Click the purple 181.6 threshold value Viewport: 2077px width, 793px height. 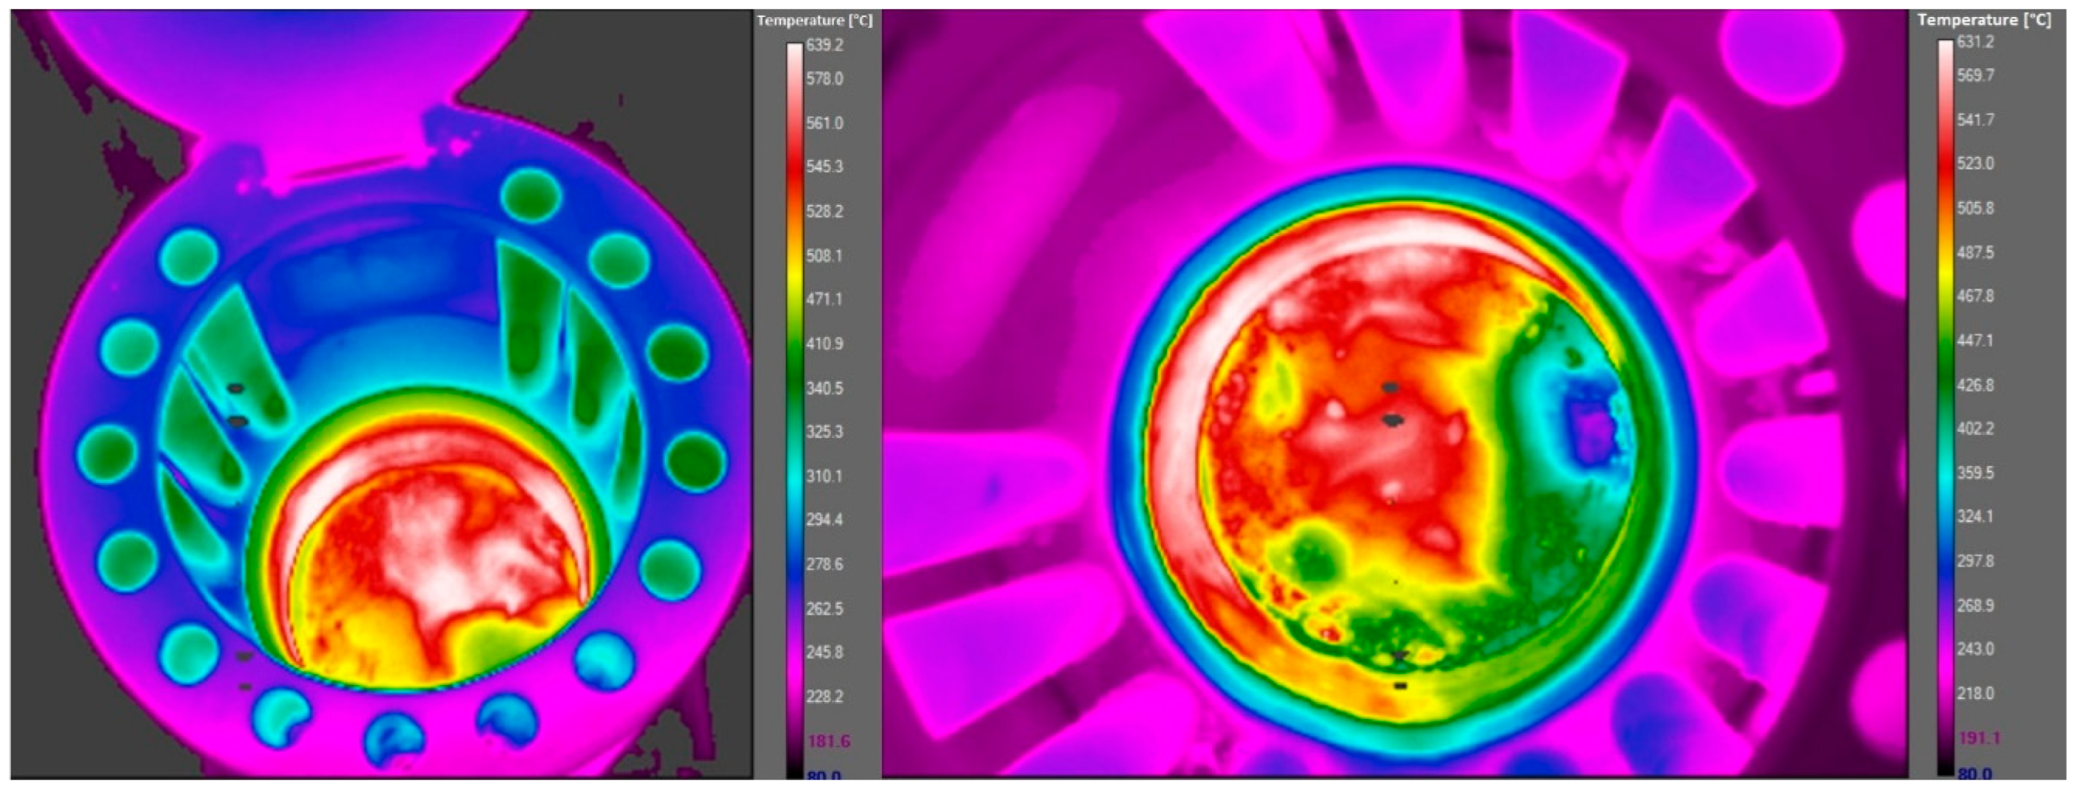coord(828,740)
